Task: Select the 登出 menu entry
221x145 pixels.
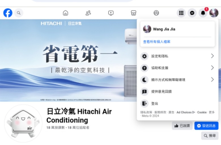Action: [x=178, y=103]
